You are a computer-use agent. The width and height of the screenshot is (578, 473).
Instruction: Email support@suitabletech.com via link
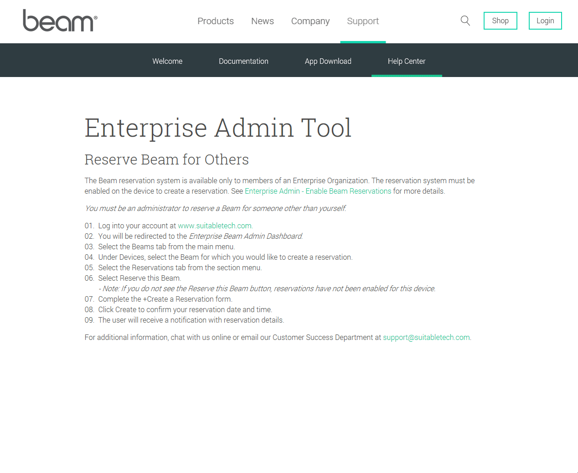tap(426, 337)
